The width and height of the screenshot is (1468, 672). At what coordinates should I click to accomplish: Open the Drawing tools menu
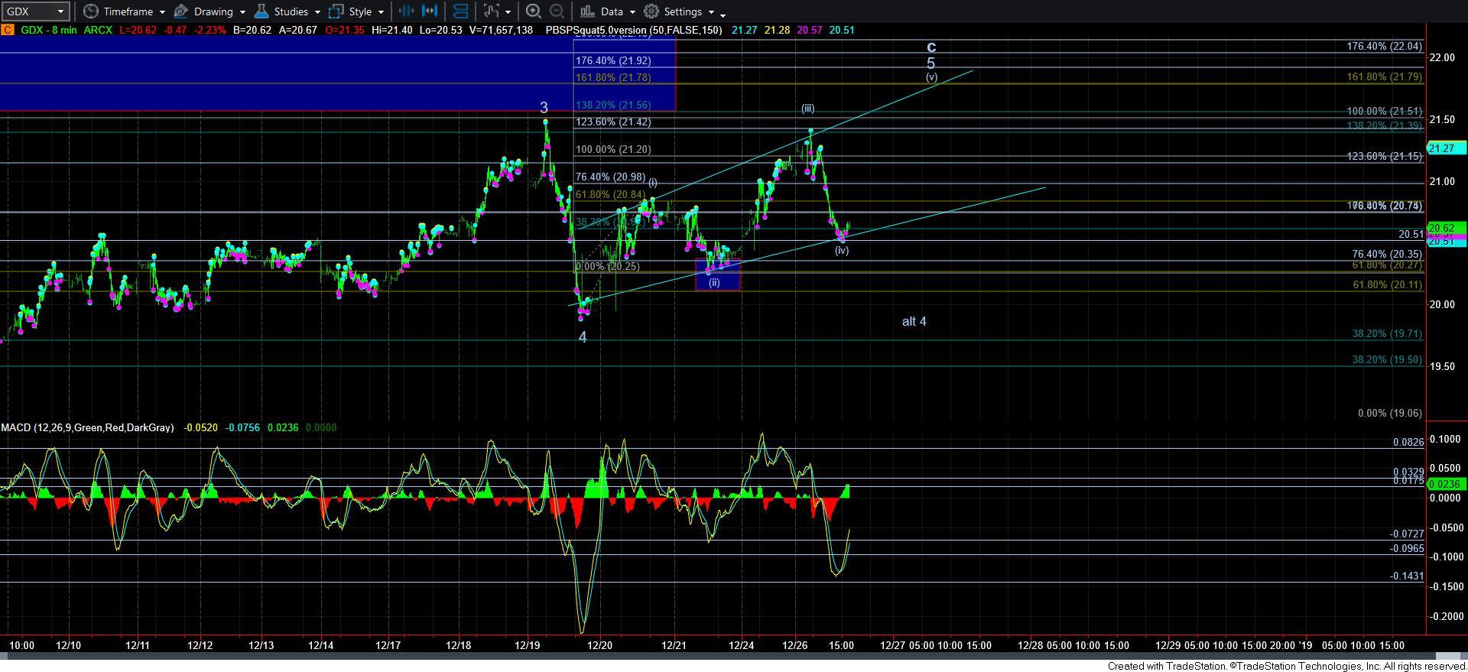[x=213, y=11]
